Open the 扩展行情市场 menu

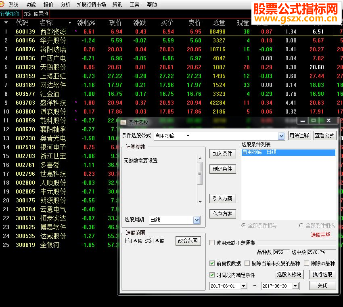click(x=92, y=4)
